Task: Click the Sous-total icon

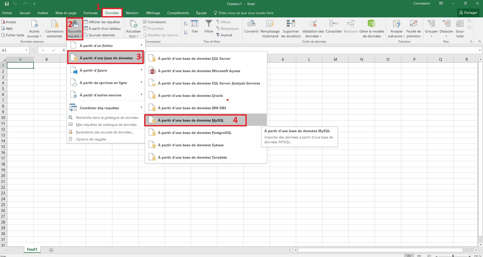Action: coord(460,24)
